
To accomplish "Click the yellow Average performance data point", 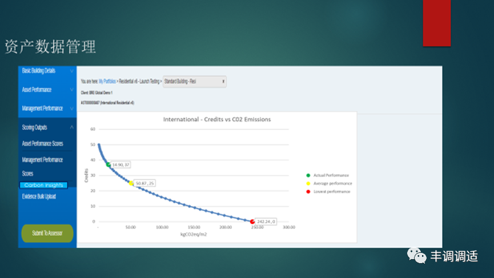I will (x=131, y=183).
